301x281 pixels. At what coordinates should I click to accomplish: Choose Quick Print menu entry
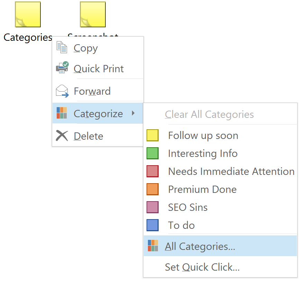coord(98,68)
